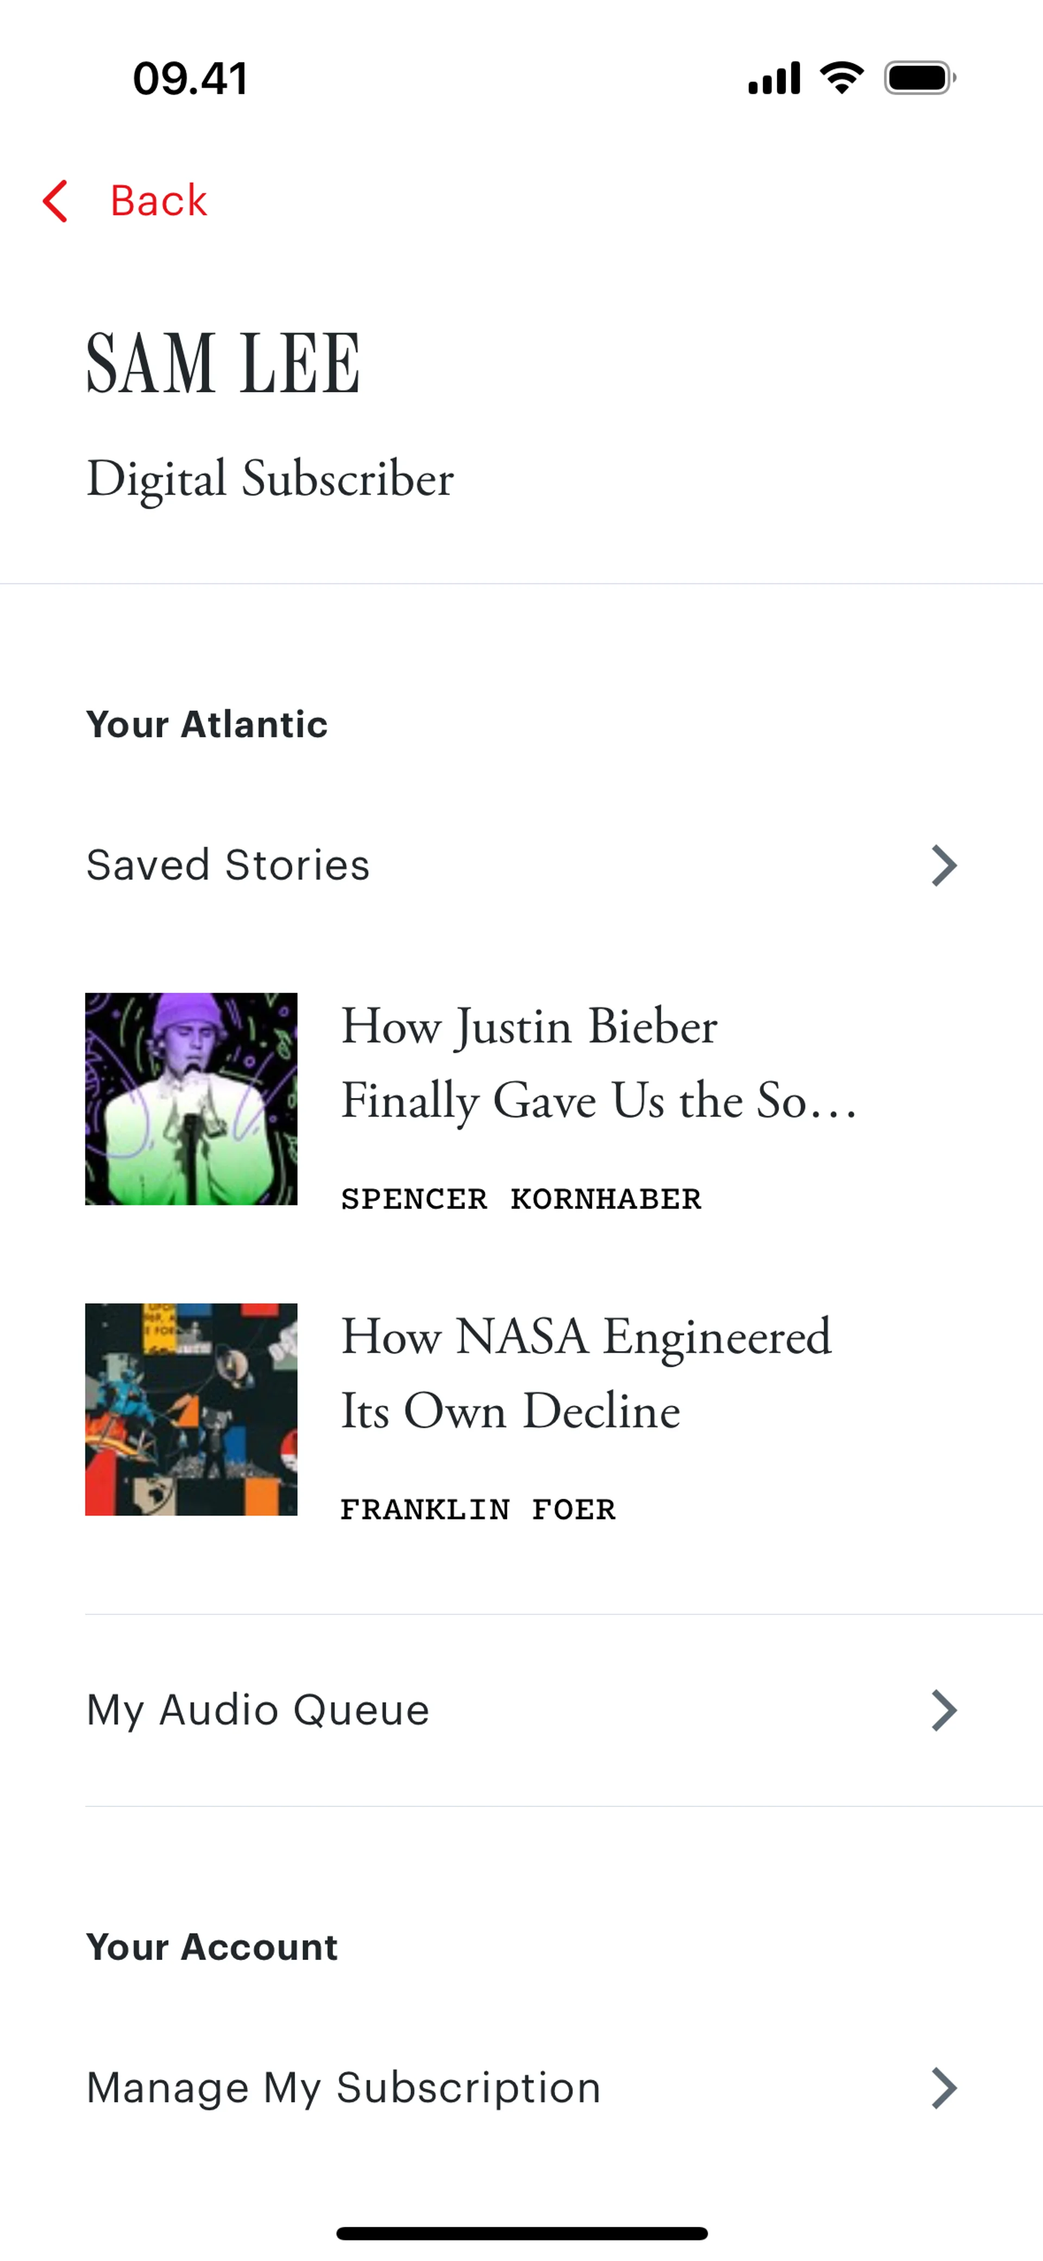Tap the 09.41 status bar clock

(x=190, y=78)
